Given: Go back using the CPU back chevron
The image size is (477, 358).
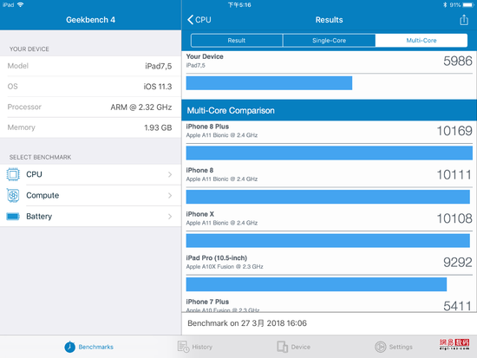Looking at the screenshot, I should point(199,20).
